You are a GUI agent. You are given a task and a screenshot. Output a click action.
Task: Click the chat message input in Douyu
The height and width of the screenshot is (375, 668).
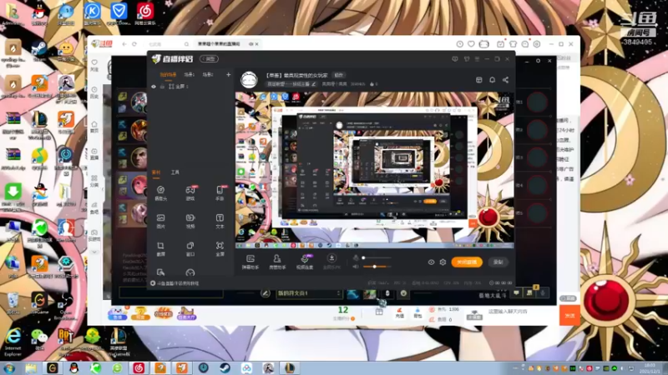[x=523, y=312]
